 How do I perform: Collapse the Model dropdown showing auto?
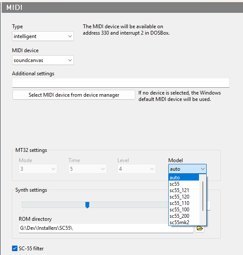(187, 169)
